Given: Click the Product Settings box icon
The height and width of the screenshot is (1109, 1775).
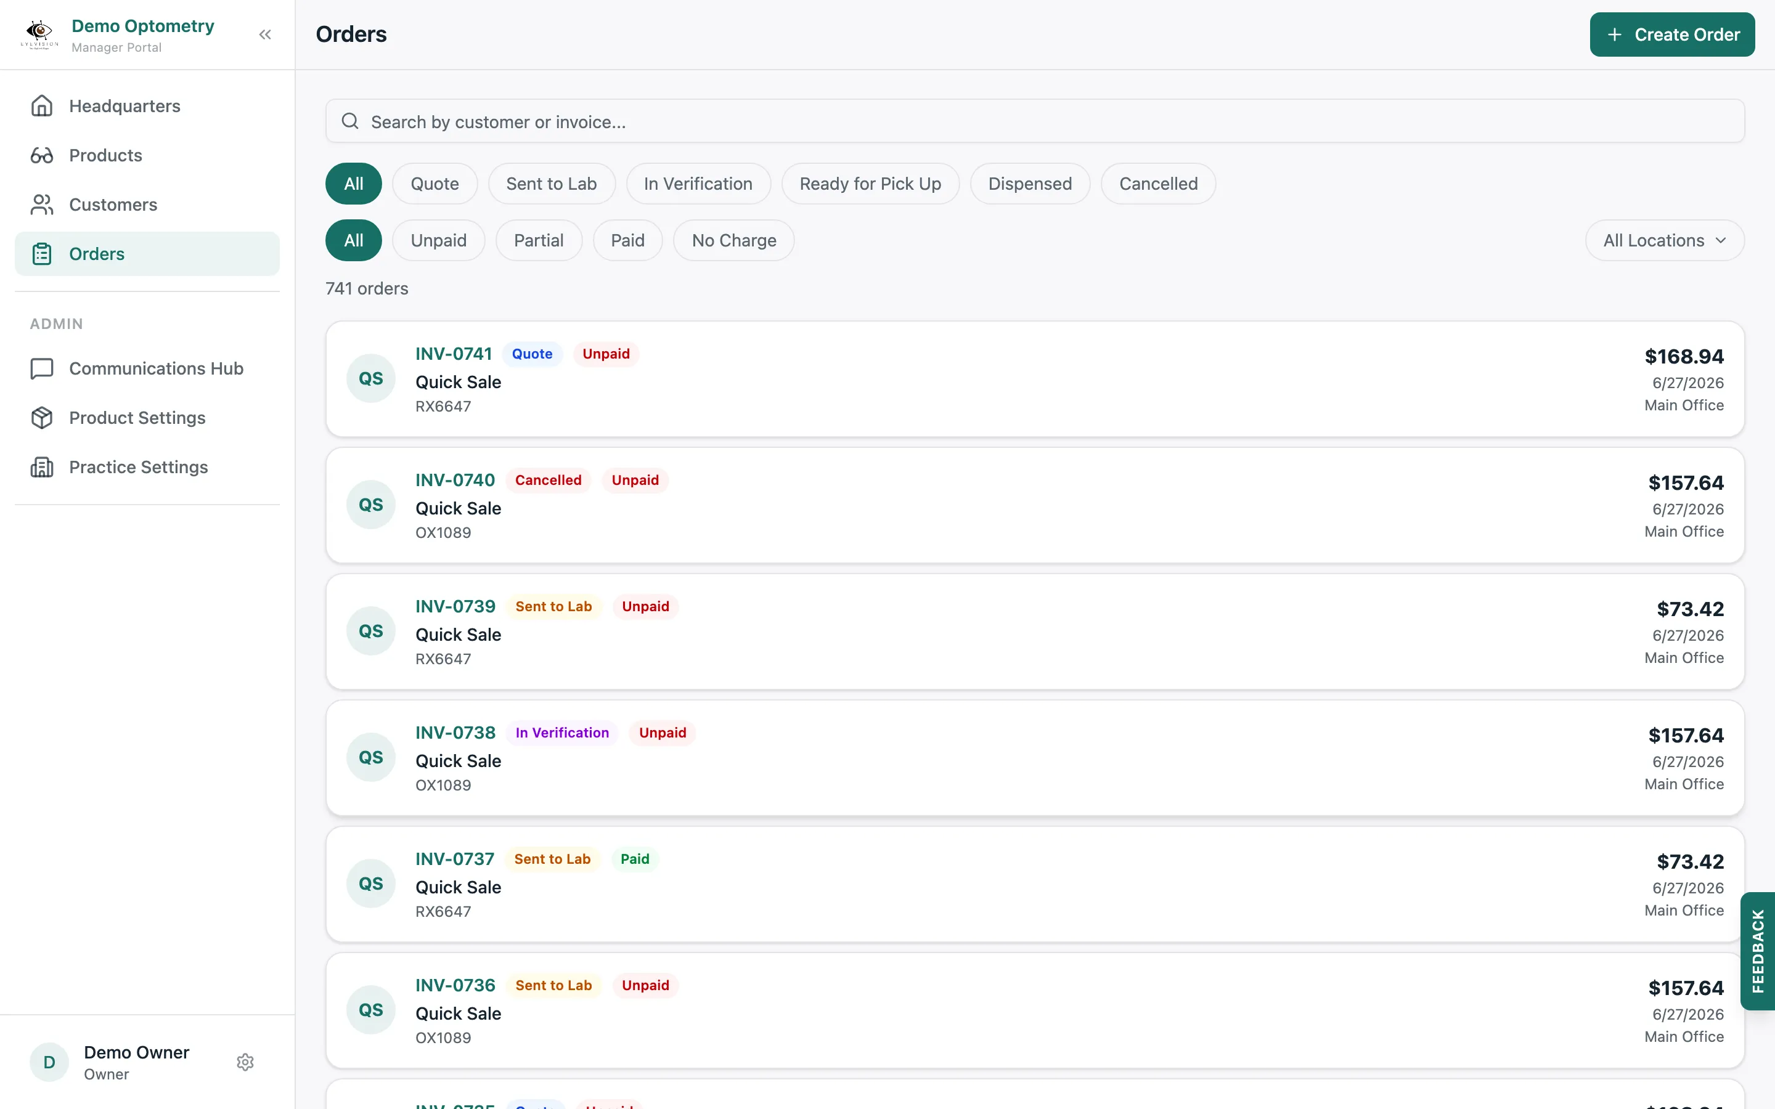Looking at the screenshot, I should (42, 417).
